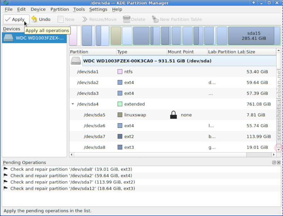Image resolution: width=283 pixels, height=216 pixels.
Task: Select the /dev/sda1 partition row
Action: (x=173, y=72)
